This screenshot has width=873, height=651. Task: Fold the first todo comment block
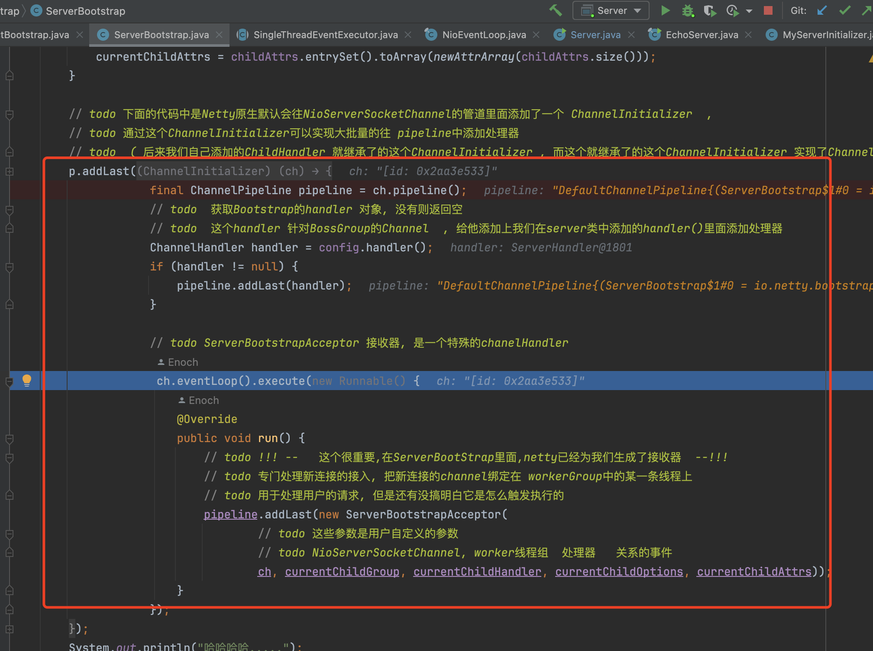click(x=10, y=114)
